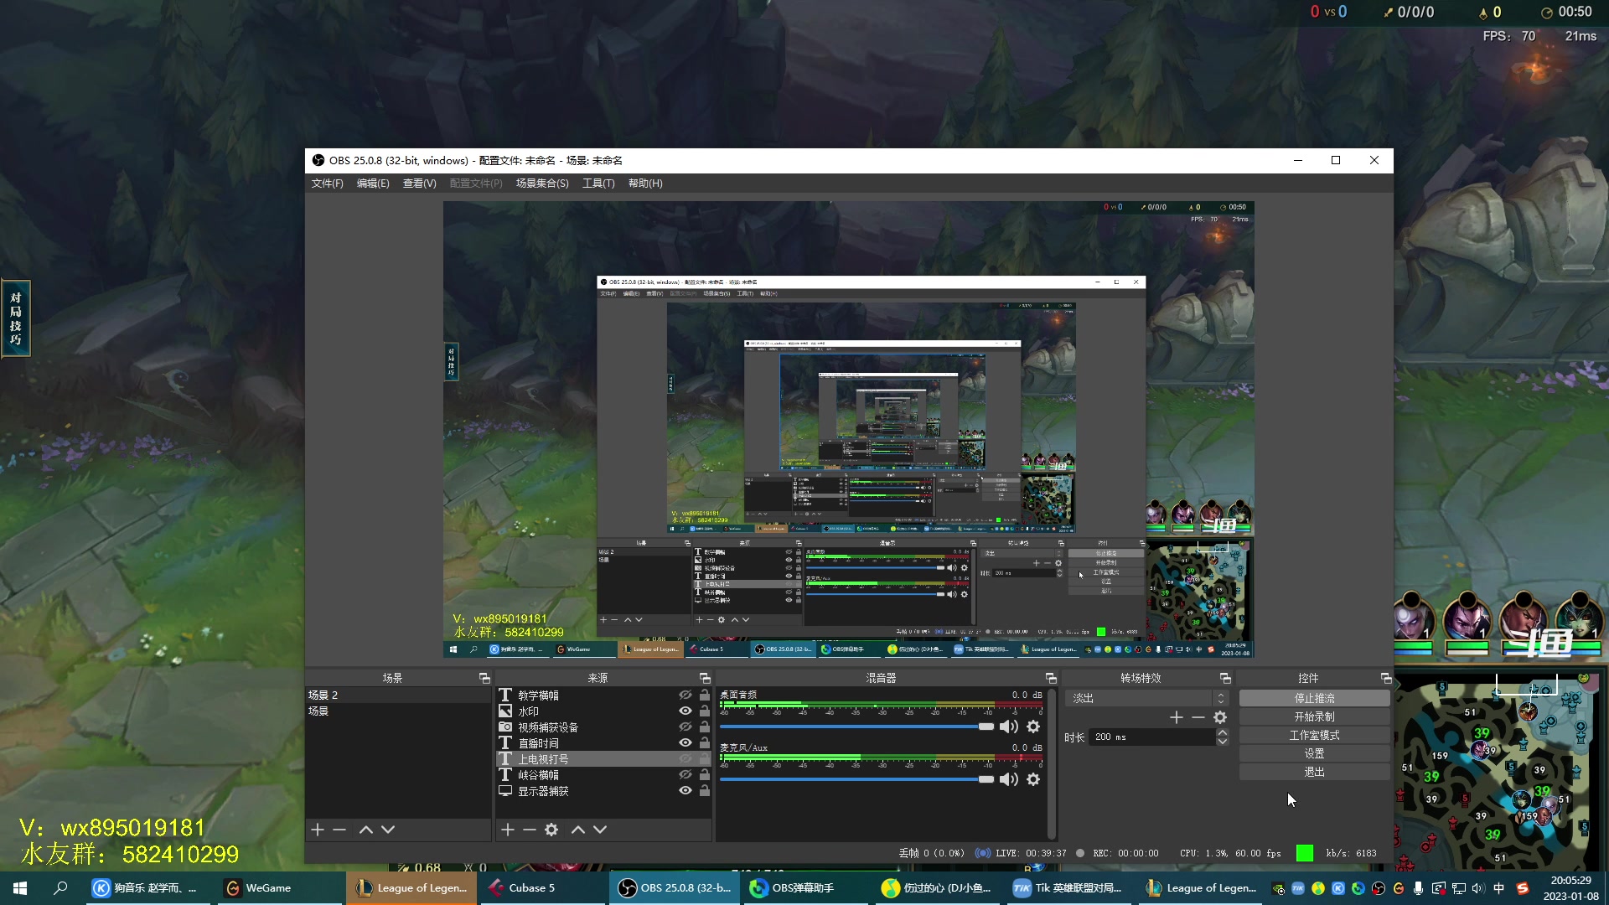Select the 场景 scene row below 场景 2

tap(398, 711)
